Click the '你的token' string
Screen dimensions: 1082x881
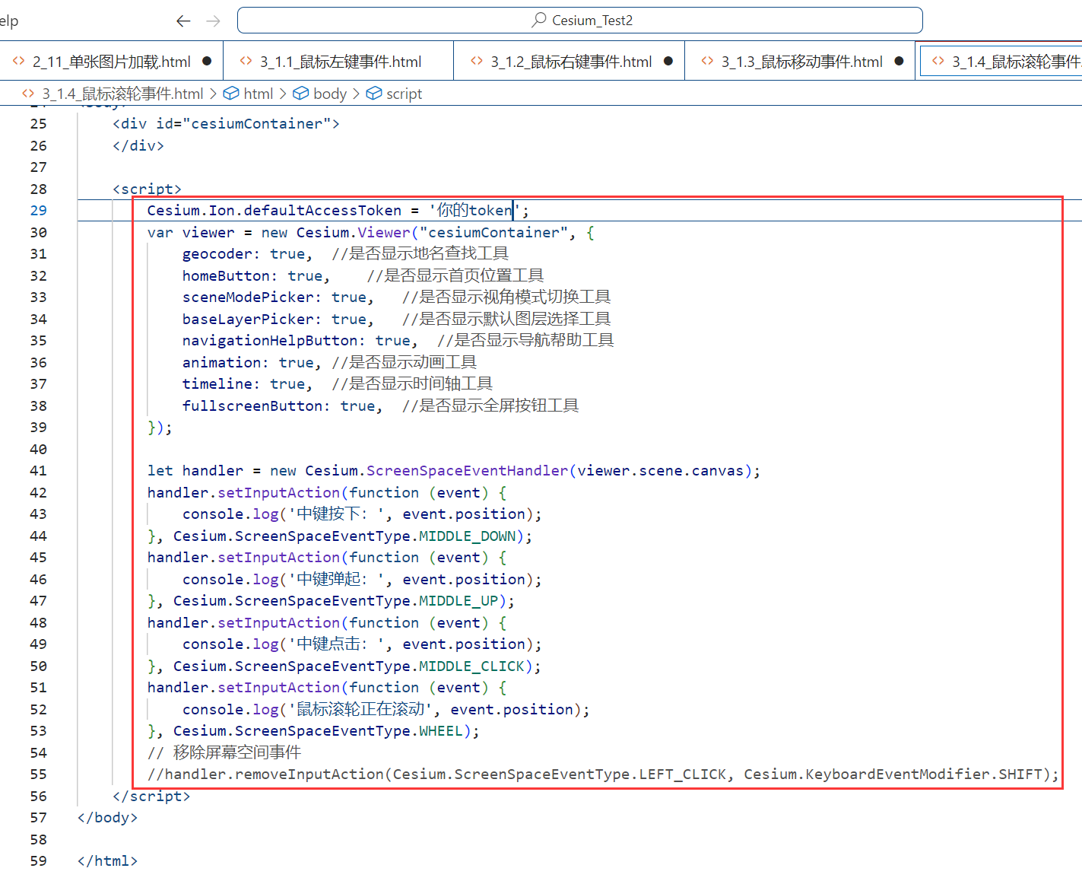tap(474, 211)
